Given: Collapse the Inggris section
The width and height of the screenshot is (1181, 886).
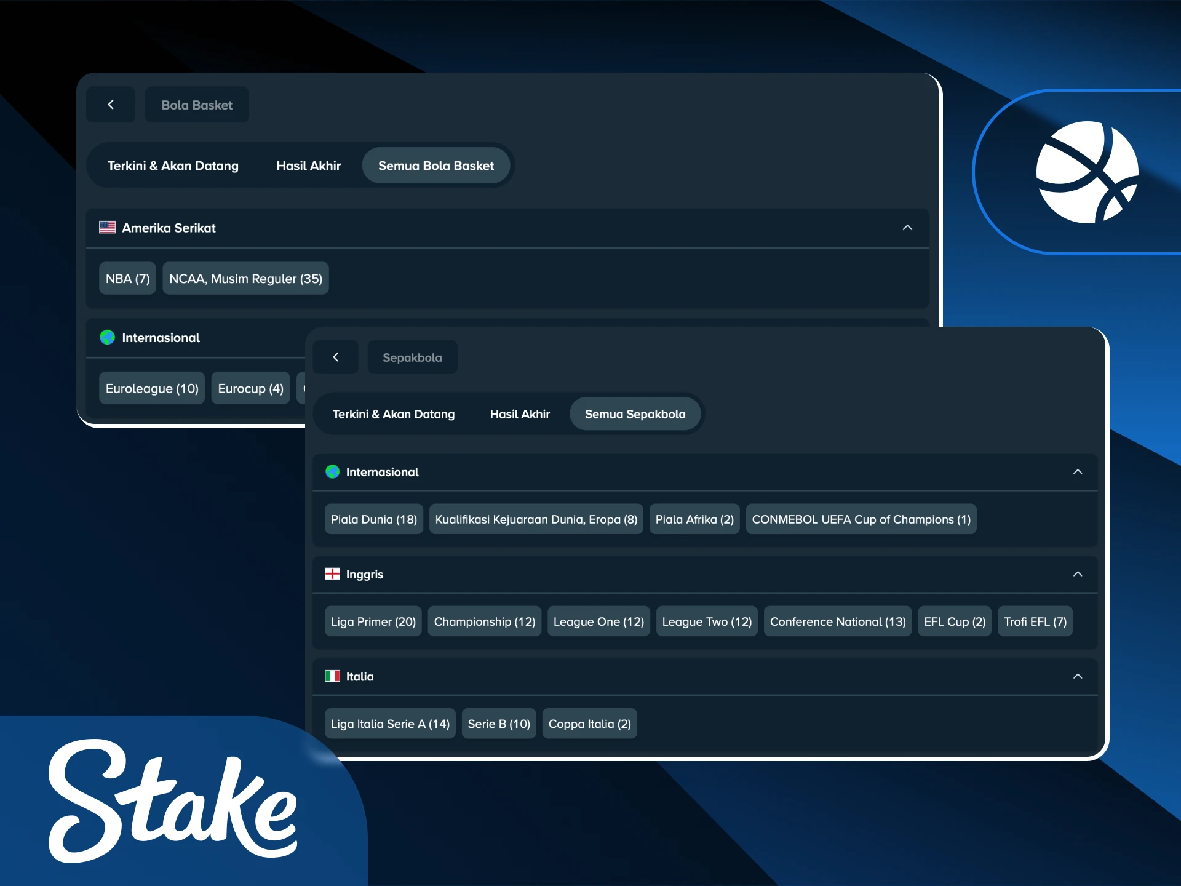Looking at the screenshot, I should (x=1078, y=574).
